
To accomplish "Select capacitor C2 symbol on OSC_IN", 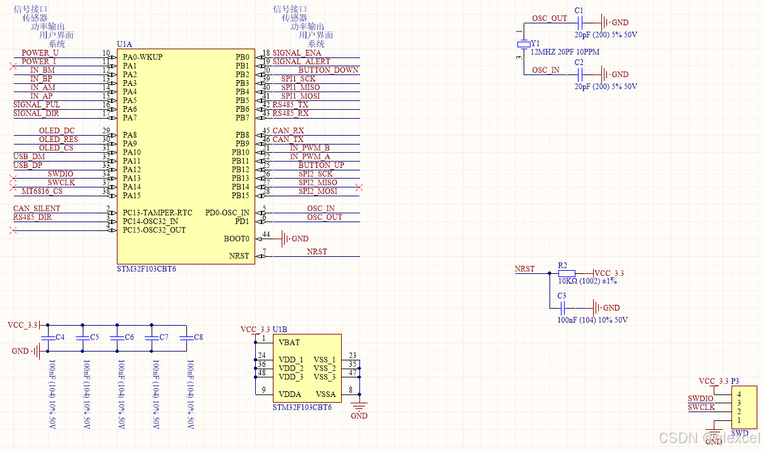I will click(579, 74).
